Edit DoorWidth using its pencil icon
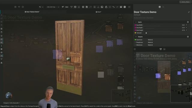The height and width of the screenshot is (108, 192). [186, 25]
